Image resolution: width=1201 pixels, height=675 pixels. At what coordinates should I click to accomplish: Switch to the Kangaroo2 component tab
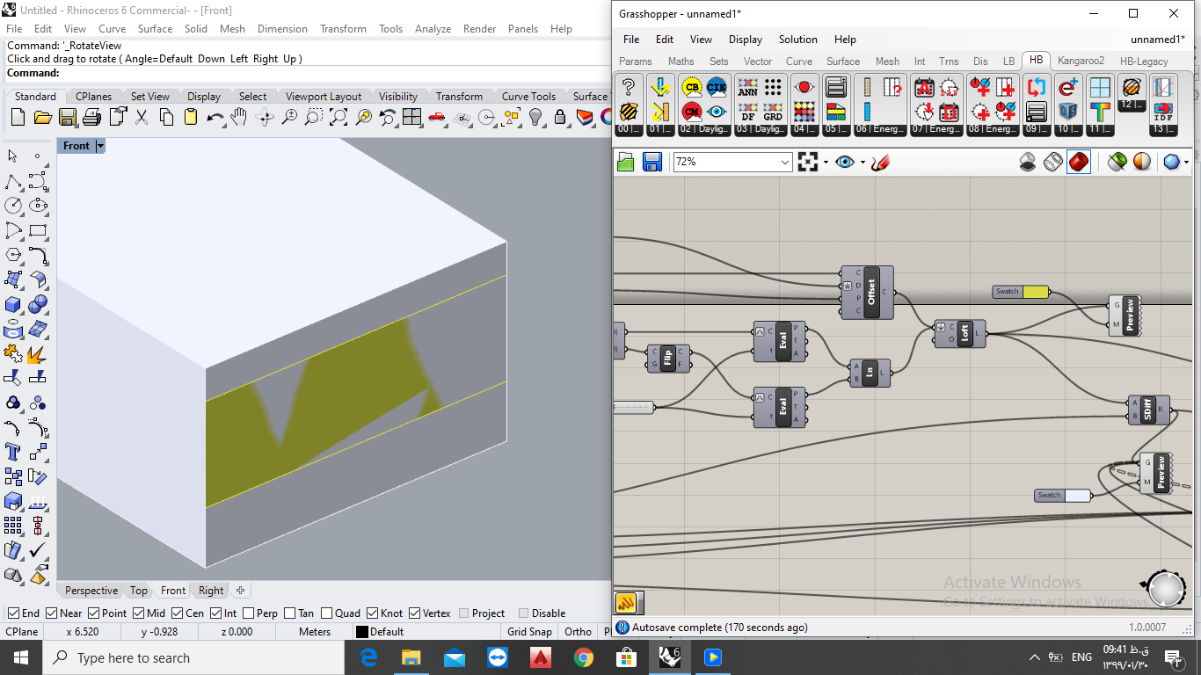pyautogui.click(x=1081, y=61)
